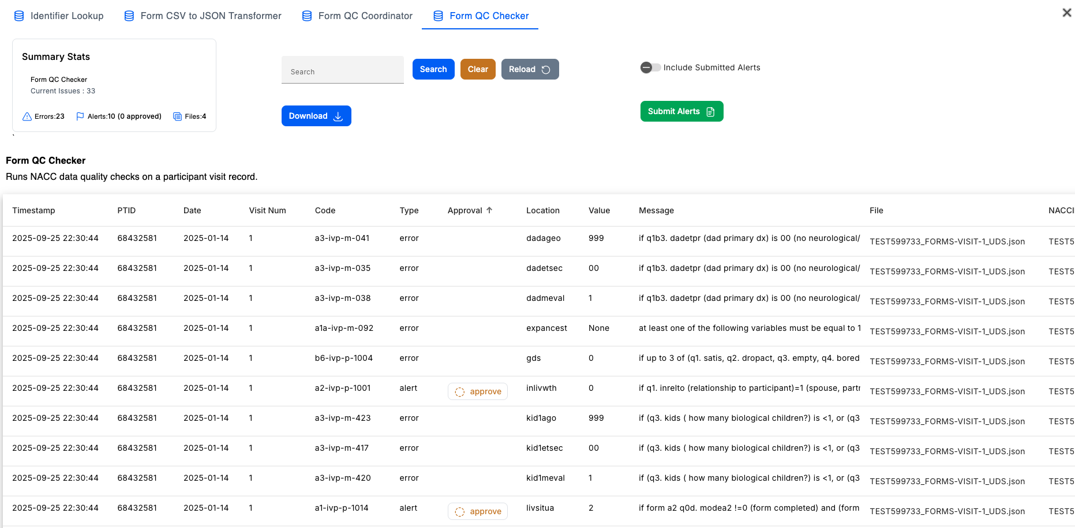Approve the livsitua alert row
The width and height of the screenshot is (1075, 528).
478,511
